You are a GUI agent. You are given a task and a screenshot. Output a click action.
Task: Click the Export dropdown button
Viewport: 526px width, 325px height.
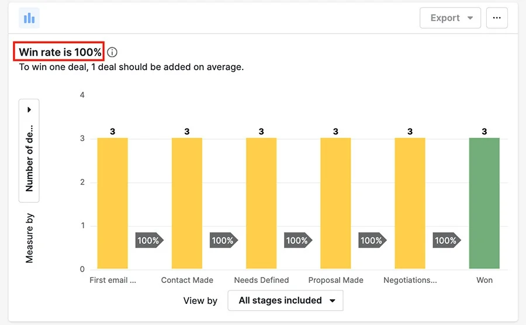[x=450, y=18]
